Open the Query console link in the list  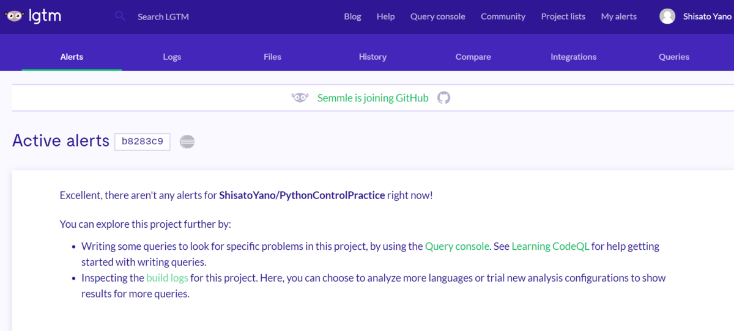click(x=457, y=247)
